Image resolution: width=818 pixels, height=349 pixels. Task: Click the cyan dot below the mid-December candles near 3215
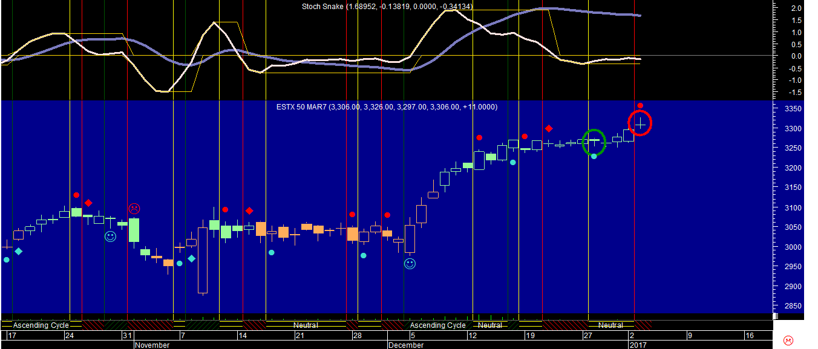point(512,161)
